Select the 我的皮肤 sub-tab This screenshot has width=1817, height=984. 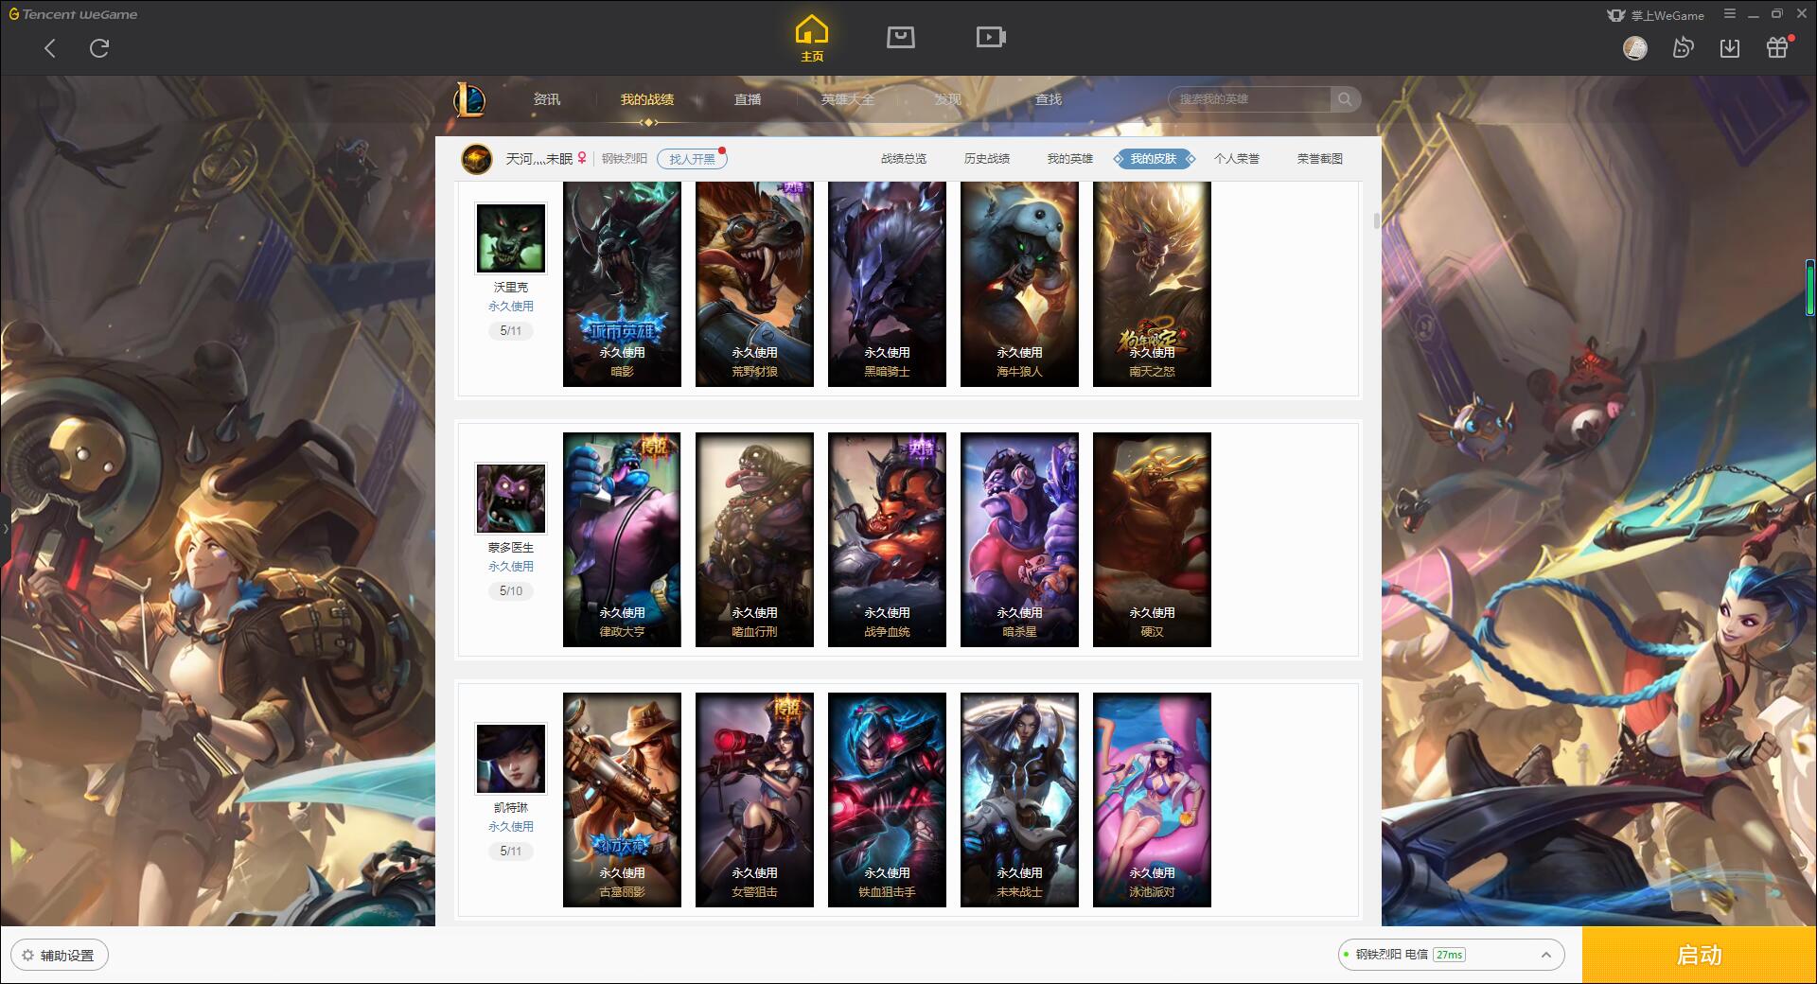(1154, 159)
